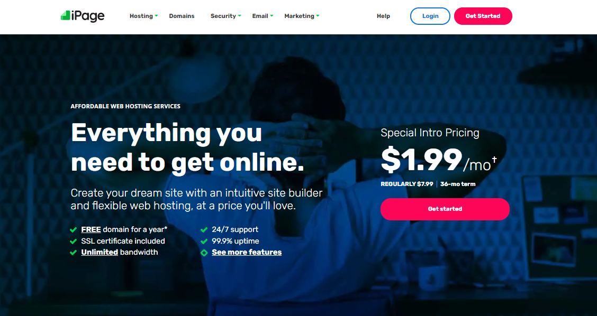
Task: Click the checkmark beside Unlimited bandwidth
Action: tap(74, 253)
